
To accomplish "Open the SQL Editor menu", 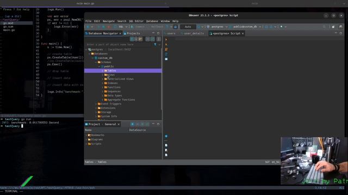I will (136, 21).
